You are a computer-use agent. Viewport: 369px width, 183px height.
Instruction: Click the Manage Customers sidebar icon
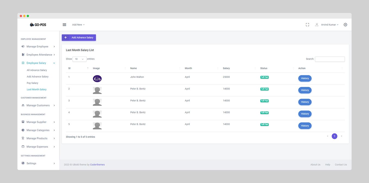23,105
